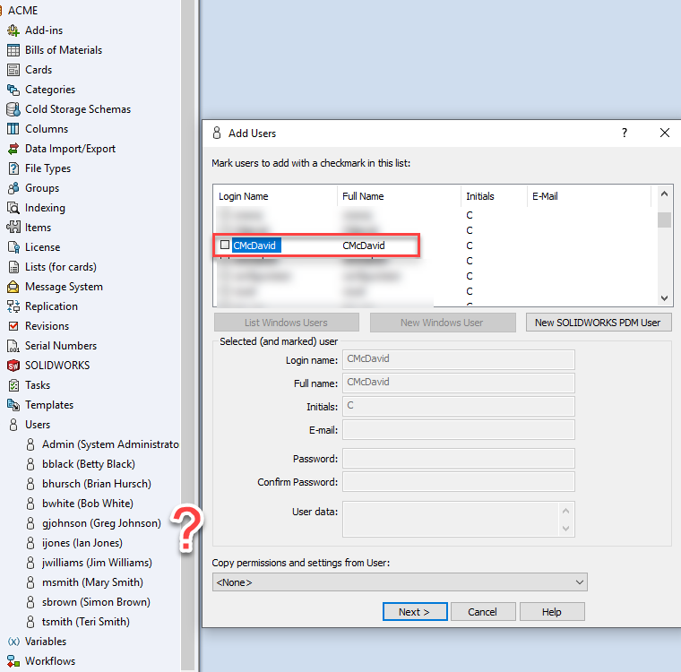The height and width of the screenshot is (672, 681).
Task: Click the List Windows Users button
Action: click(287, 323)
